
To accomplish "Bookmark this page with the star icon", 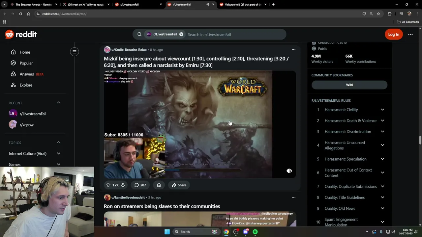I will [x=378, y=14].
